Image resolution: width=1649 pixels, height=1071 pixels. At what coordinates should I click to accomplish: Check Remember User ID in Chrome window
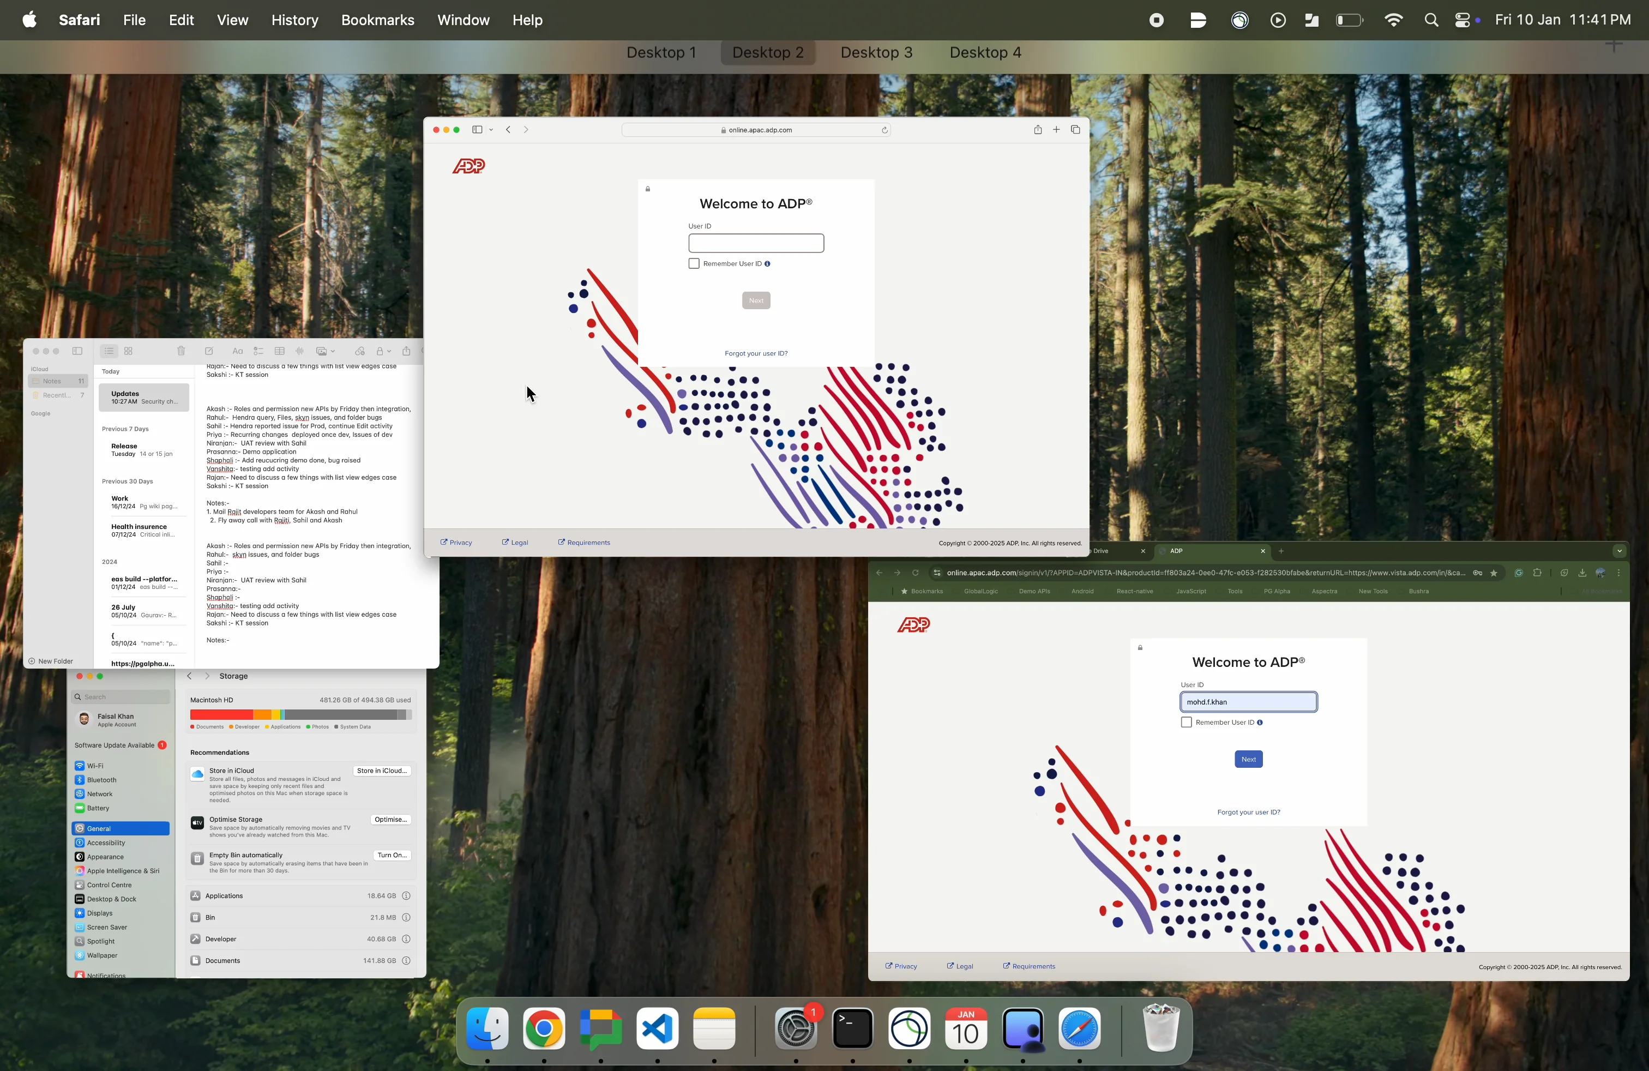point(1186,723)
